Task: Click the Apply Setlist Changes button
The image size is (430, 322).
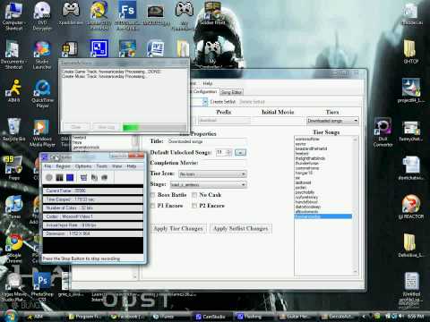Action: (241, 229)
